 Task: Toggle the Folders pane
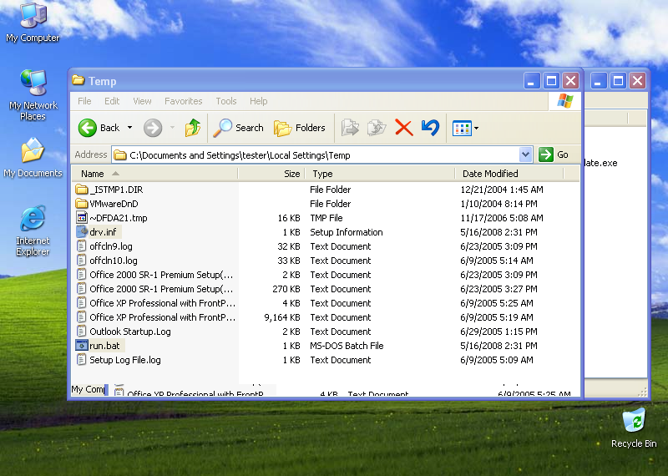click(x=299, y=128)
